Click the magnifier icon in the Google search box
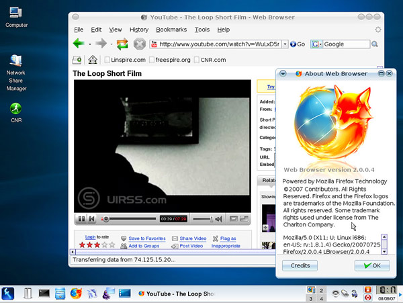403x303 pixels. [376, 44]
